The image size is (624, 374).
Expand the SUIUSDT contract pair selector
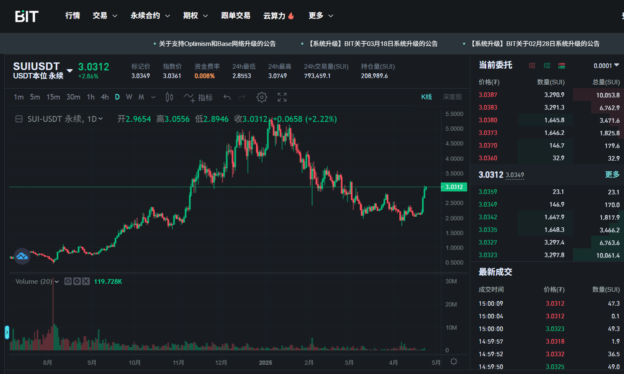click(70, 70)
